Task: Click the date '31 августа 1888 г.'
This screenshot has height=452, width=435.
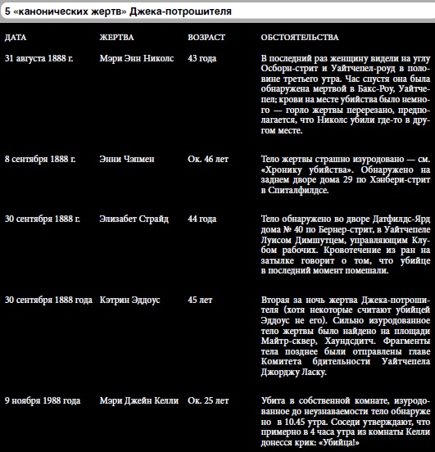Action: (x=39, y=58)
